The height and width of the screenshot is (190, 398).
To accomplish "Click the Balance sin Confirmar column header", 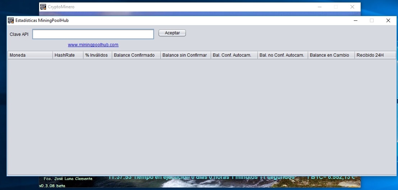I will click(186, 55).
